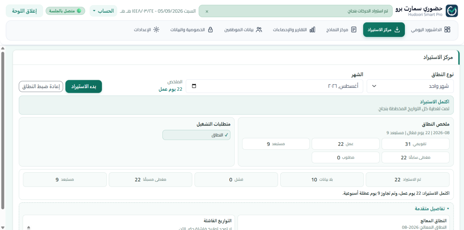Click إعادة ضبط النطاق button

(x=41, y=86)
